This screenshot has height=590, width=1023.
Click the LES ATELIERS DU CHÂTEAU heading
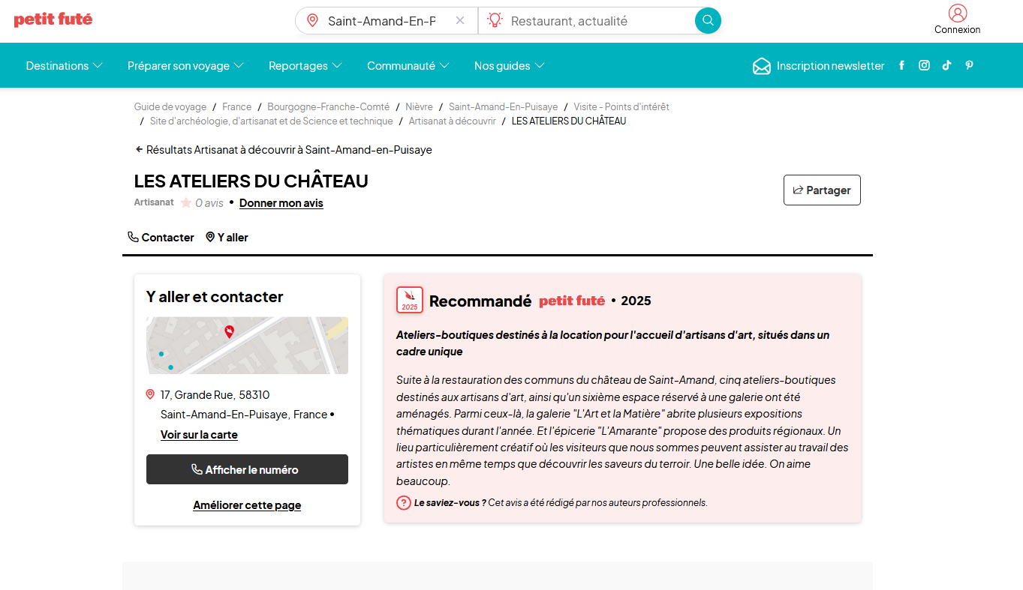[x=251, y=181]
